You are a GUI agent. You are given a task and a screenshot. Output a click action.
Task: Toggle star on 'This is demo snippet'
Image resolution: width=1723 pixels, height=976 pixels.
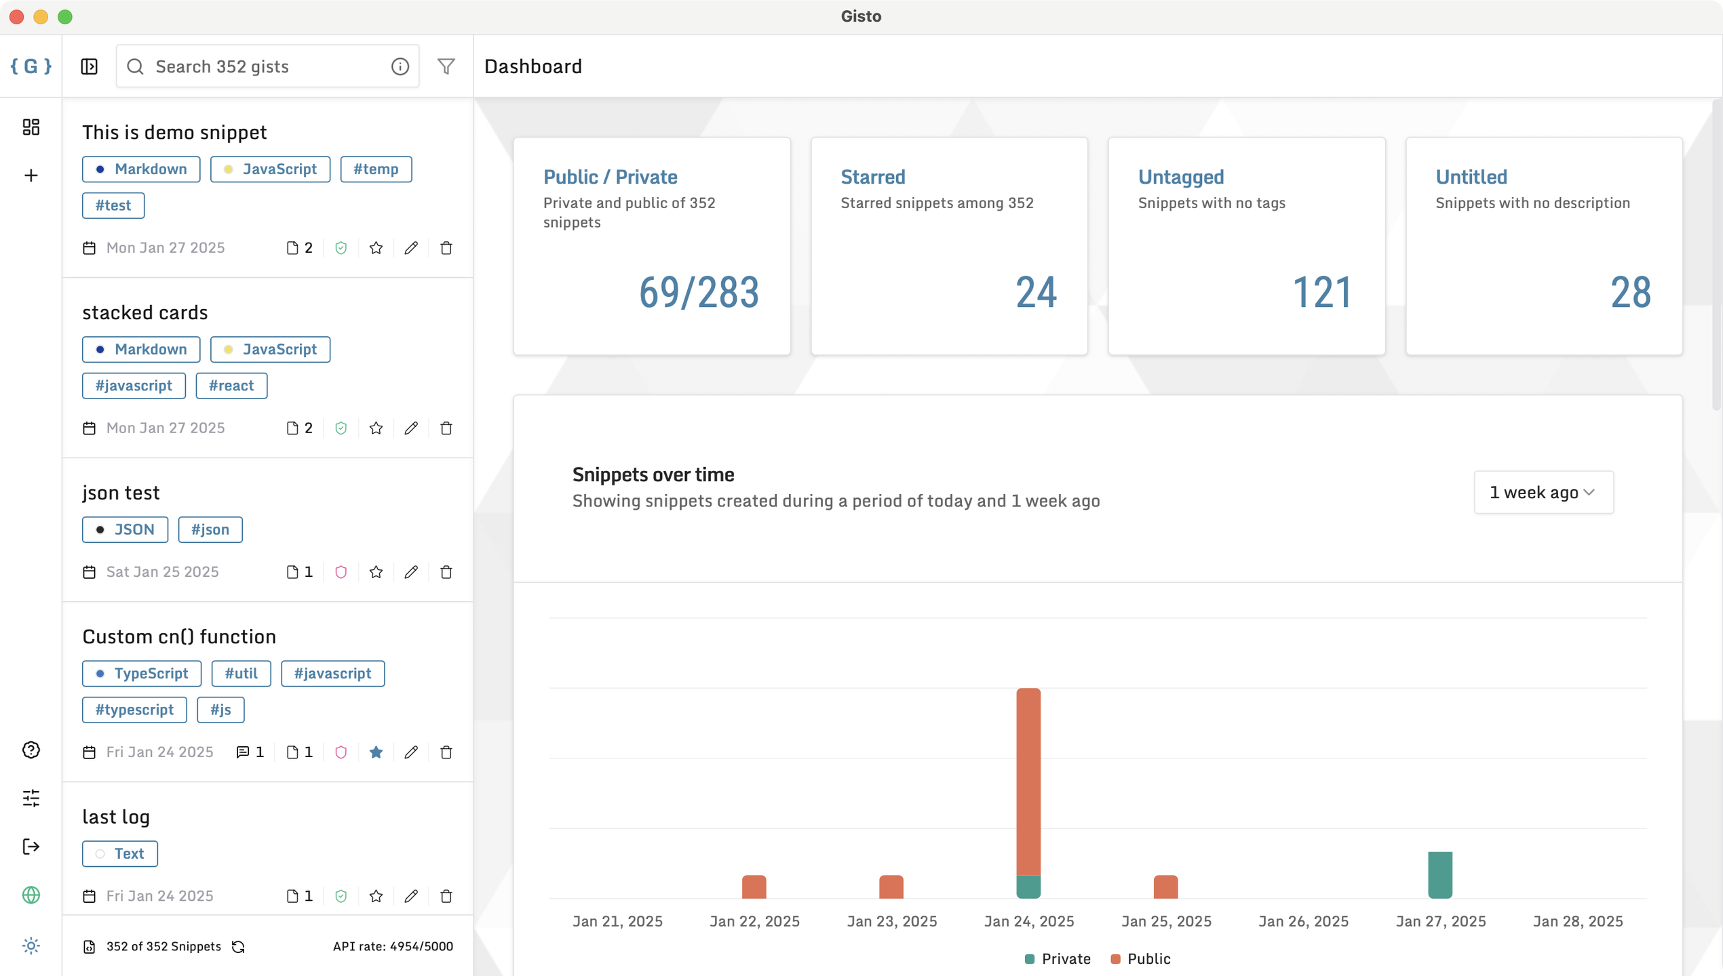[376, 248]
